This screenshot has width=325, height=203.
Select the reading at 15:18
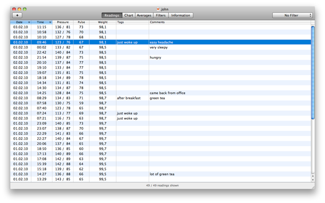160,169
